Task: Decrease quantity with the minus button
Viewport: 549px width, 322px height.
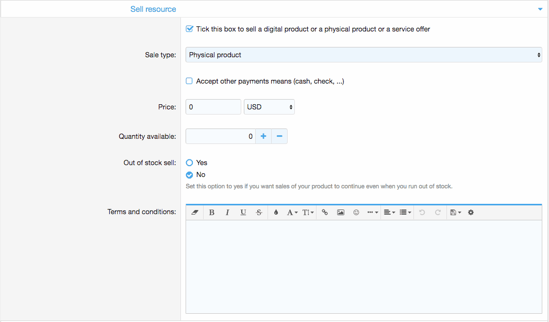Action: pos(279,136)
